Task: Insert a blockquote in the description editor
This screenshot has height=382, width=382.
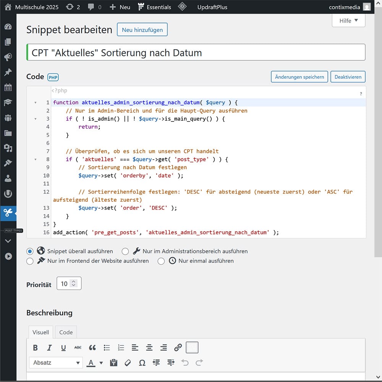Action: 92,348
